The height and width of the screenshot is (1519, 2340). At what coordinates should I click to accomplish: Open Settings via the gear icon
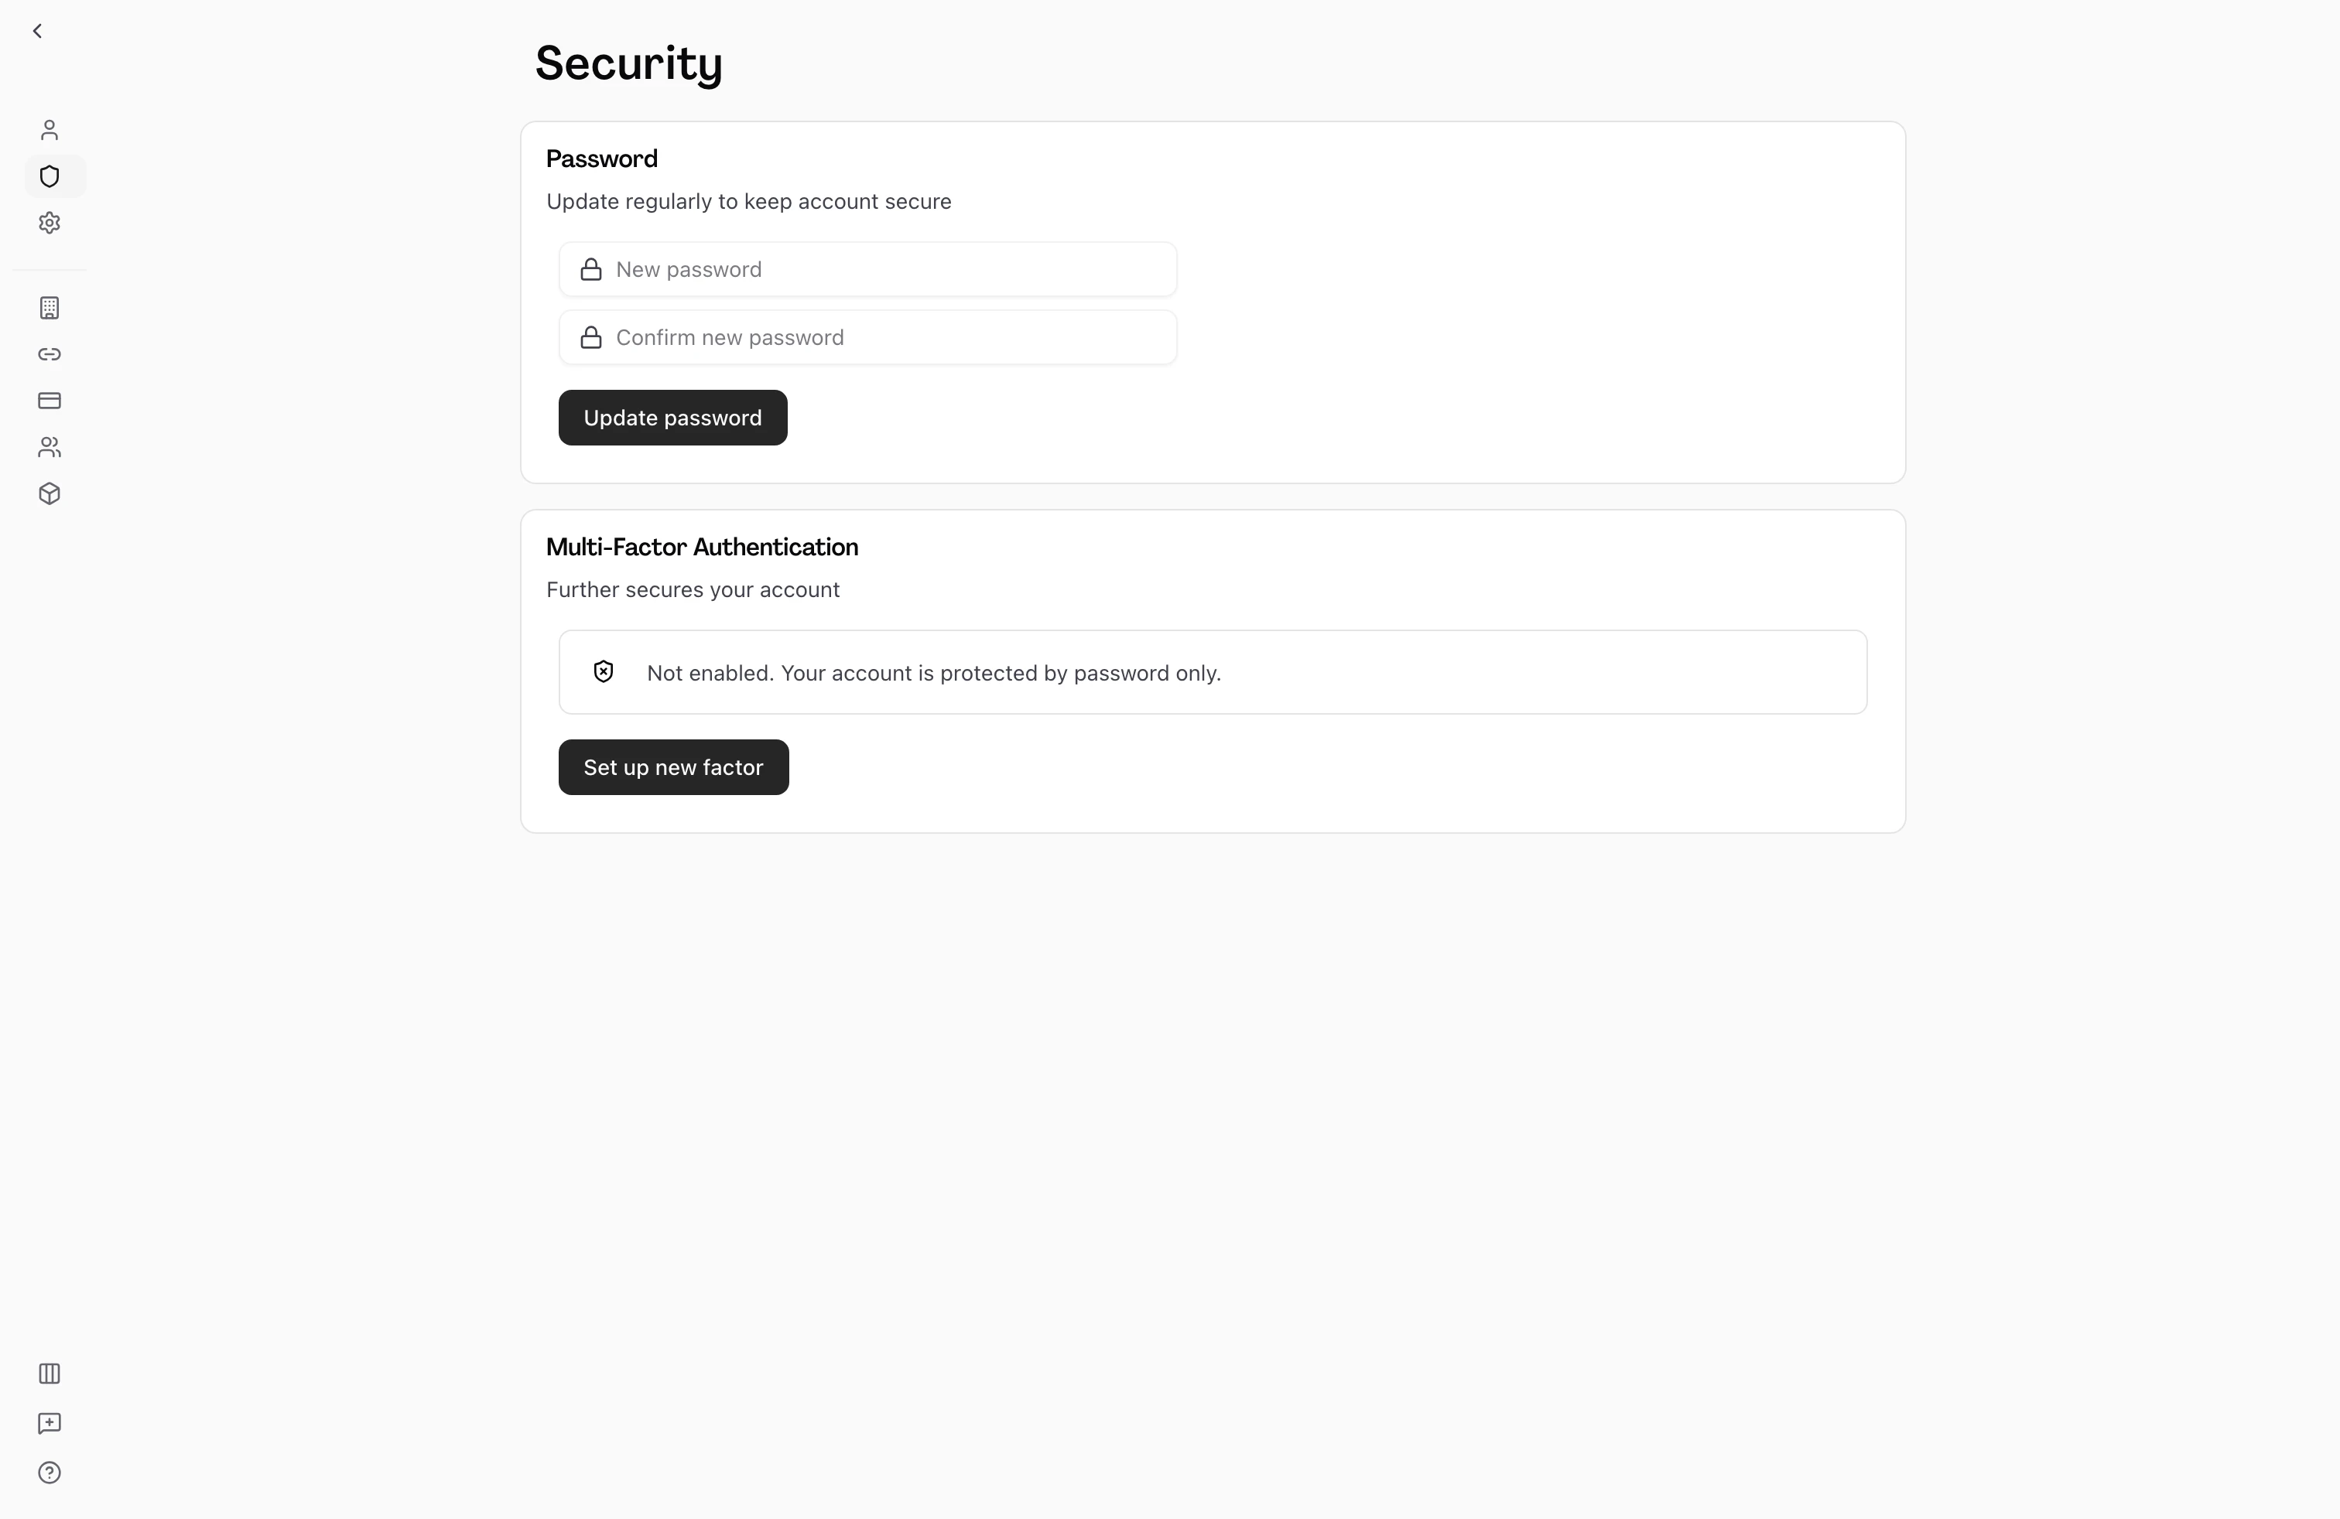point(50,222)
